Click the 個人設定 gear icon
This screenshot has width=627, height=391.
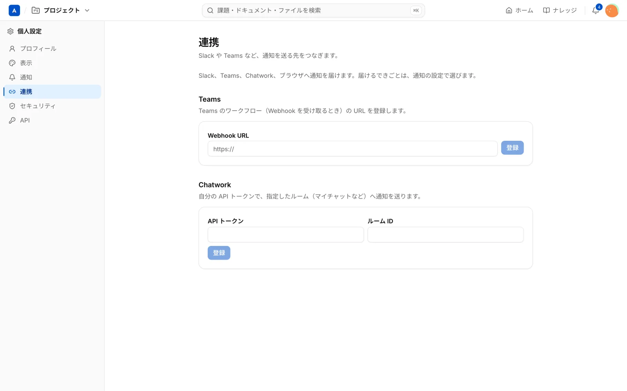click(11, 31)
